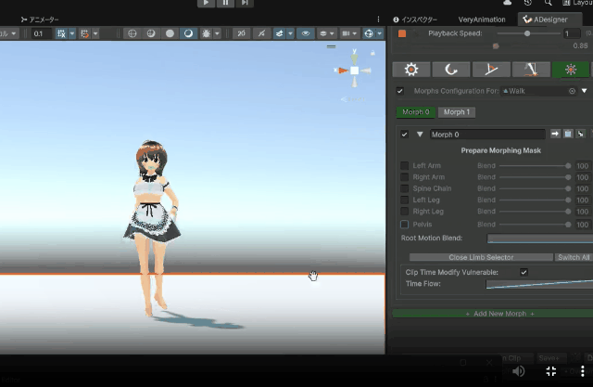Click the Close Limb Selector button
This screenshot has height=387, width=593.
click(x=480, y=257)
